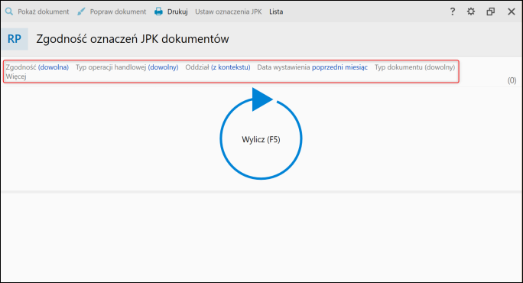Open the Lista menu
The width and height of the screenshot is (523, 283).
click(276, 11)
